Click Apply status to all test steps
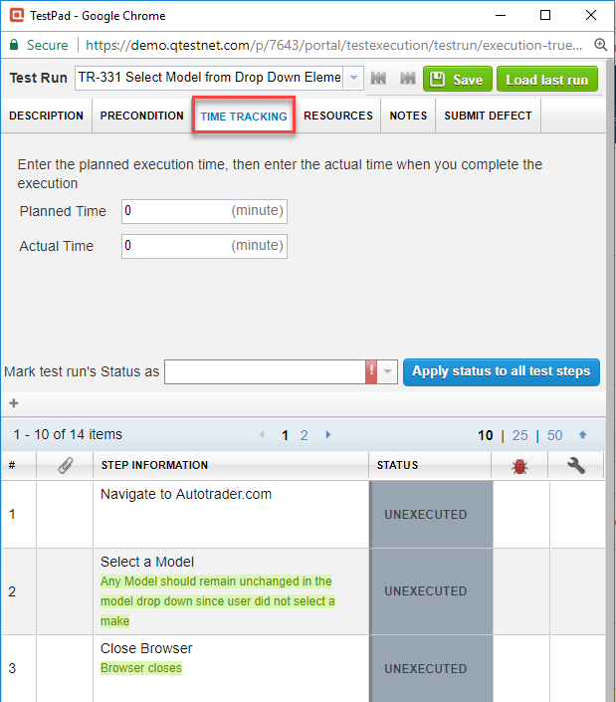616x702 pixels. (x=502, y=371)
